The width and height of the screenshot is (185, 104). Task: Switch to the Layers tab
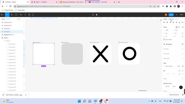[x=3, y=19]
